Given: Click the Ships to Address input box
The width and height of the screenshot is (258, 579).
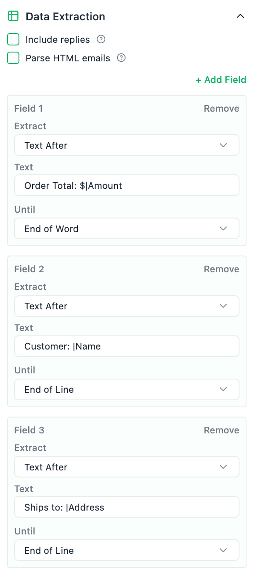Looking at the screenshot, I should pos(127,507).
